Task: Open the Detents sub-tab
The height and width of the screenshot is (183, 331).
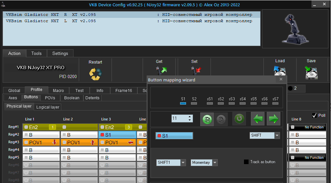Action: 92,98
